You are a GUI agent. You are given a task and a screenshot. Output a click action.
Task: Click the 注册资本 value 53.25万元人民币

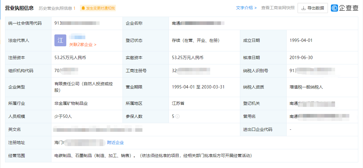pyautogui.click(x=70, y=58)
